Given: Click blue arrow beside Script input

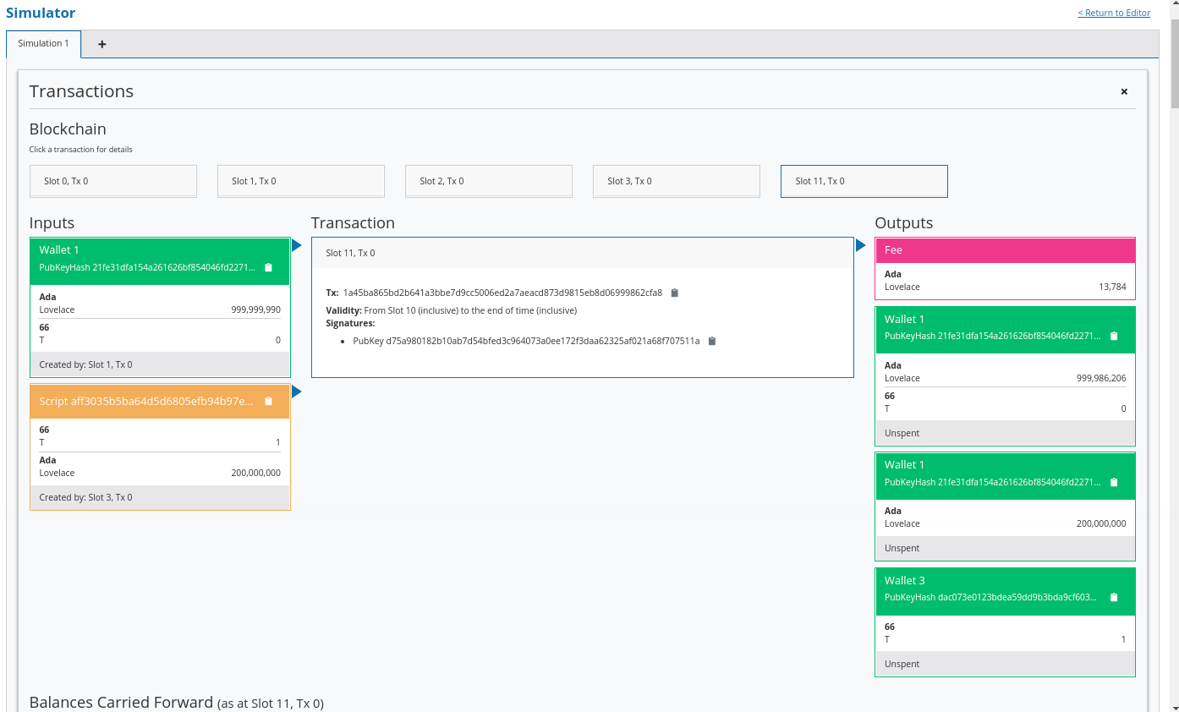Looking at the screenshot, I should coord(297,392).
